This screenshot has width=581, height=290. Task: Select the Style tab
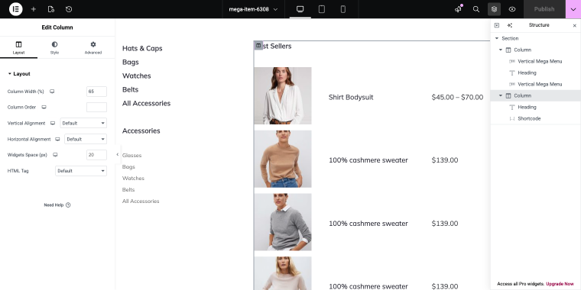pos(54,48)
